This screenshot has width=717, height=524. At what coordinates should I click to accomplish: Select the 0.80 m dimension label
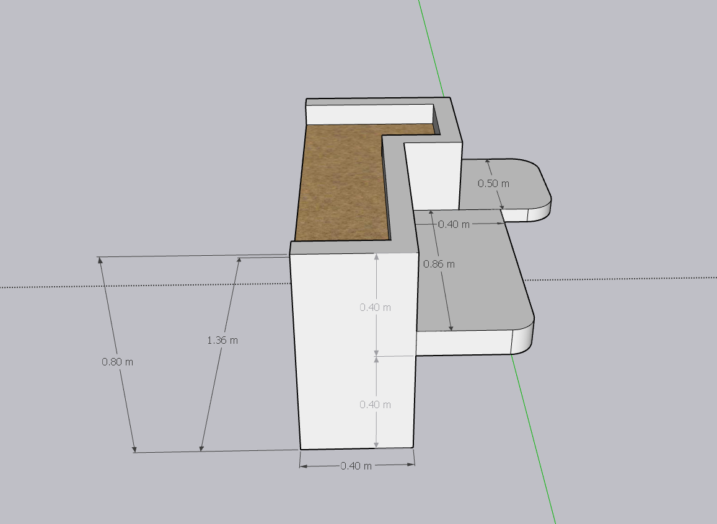(x=118, y=362)
